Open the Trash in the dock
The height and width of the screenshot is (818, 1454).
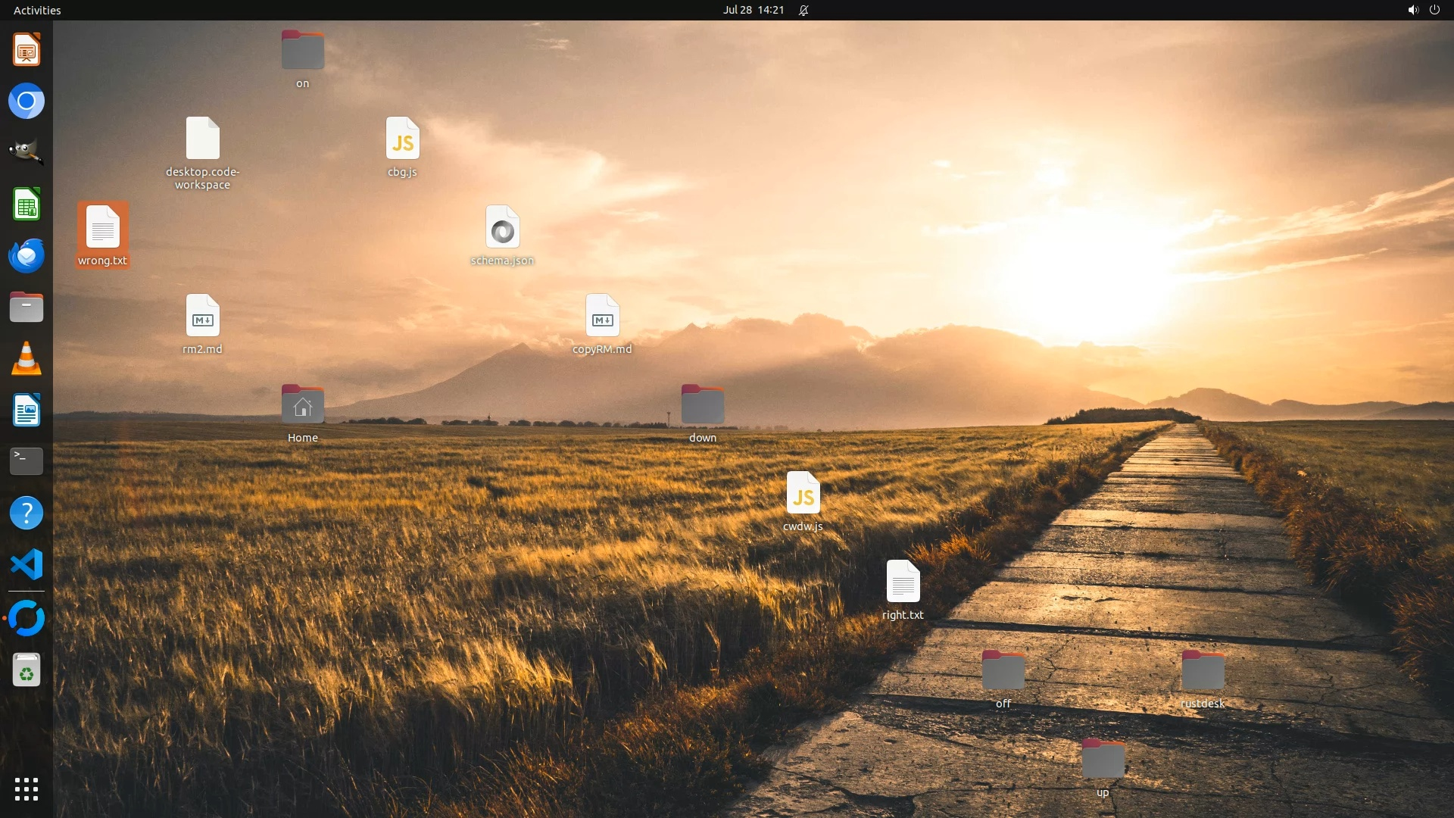pyautogui.click(x=27, y=670)
